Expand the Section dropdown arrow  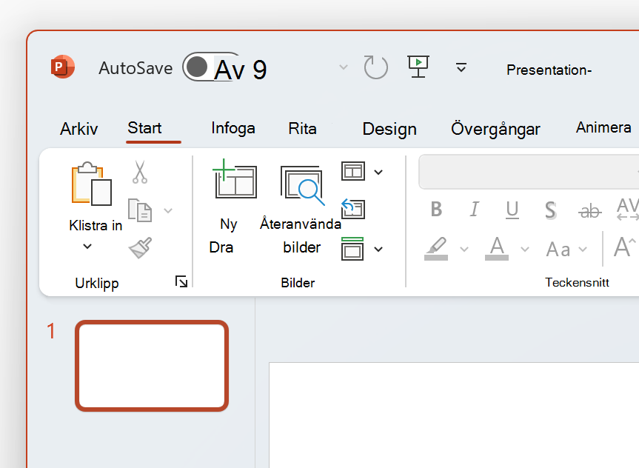pos(378,249)
